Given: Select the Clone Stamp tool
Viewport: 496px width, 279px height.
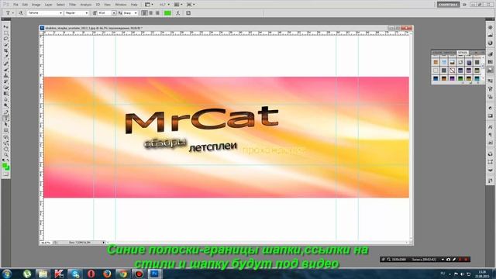Looking at the screenshot, I should pyautogui.click(x=6, y=76).
